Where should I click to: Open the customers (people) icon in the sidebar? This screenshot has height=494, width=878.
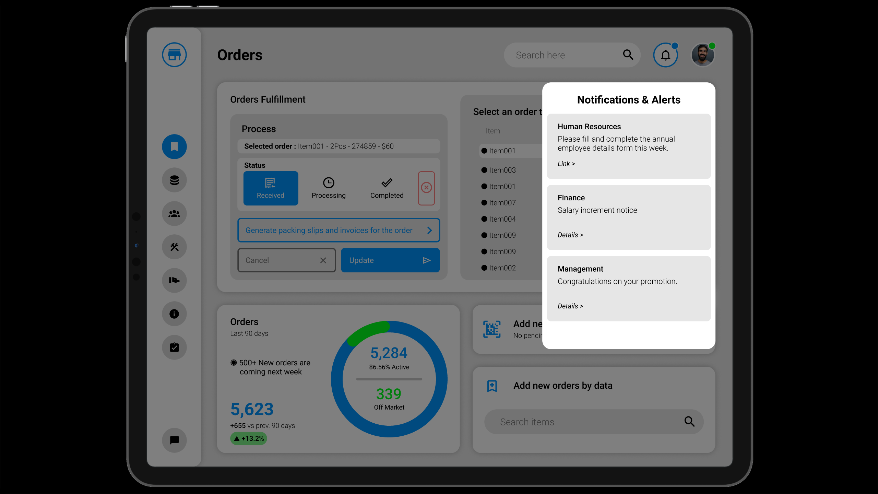tap(174, 213)
